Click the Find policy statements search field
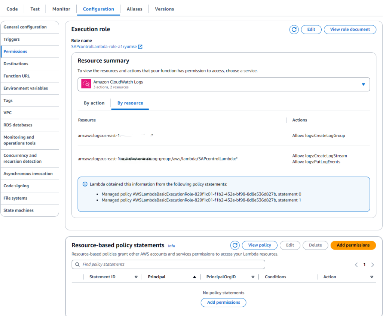Image resolution: width=383 pixels, height=316 pixels. click(168, 264)
